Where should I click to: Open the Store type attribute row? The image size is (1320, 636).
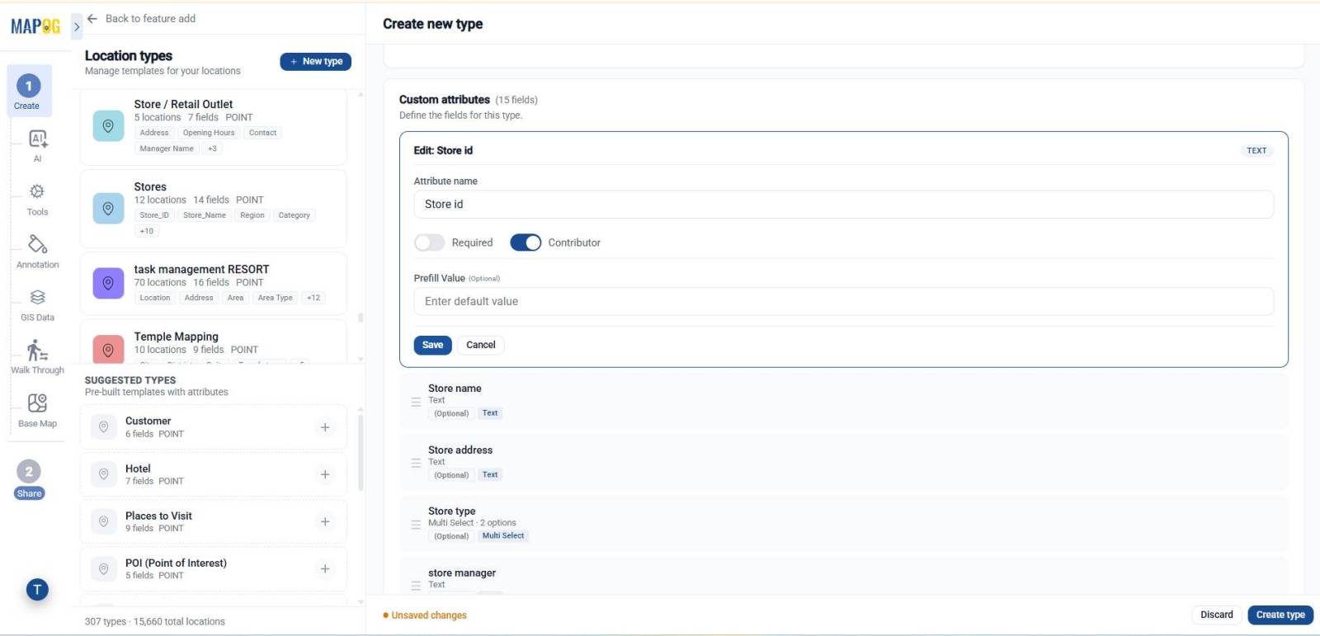(x=843, y=524)
